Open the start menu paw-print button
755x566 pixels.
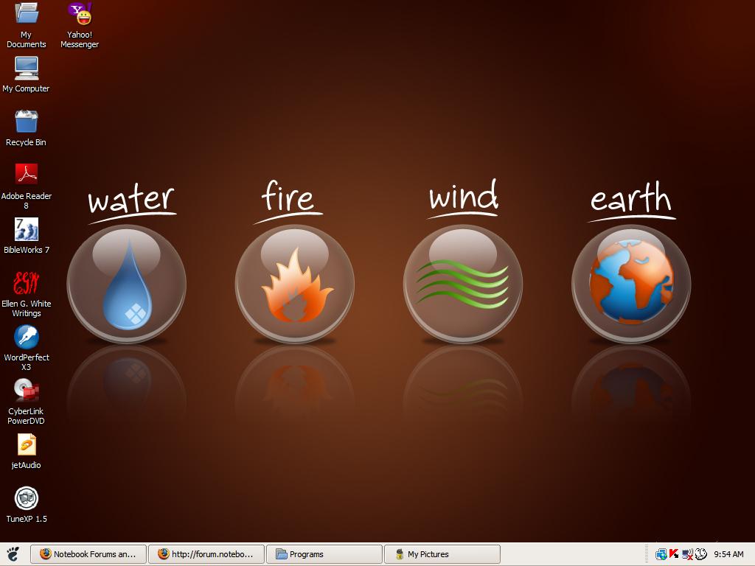[x=13, y=554]
